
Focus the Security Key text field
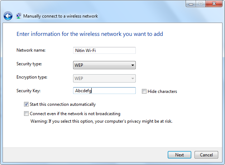104,91
